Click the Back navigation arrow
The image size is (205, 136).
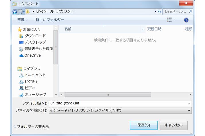pos(15,12)
